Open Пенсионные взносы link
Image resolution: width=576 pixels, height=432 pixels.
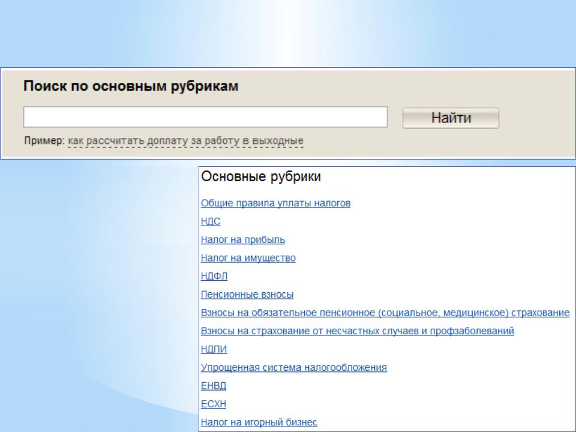point(247,295)
